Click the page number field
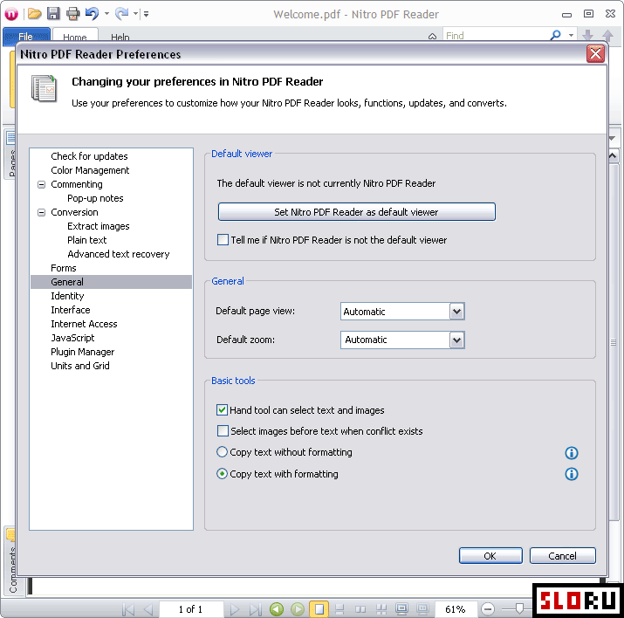This screenshot has height=618, width=624. (x=190, y=609)
